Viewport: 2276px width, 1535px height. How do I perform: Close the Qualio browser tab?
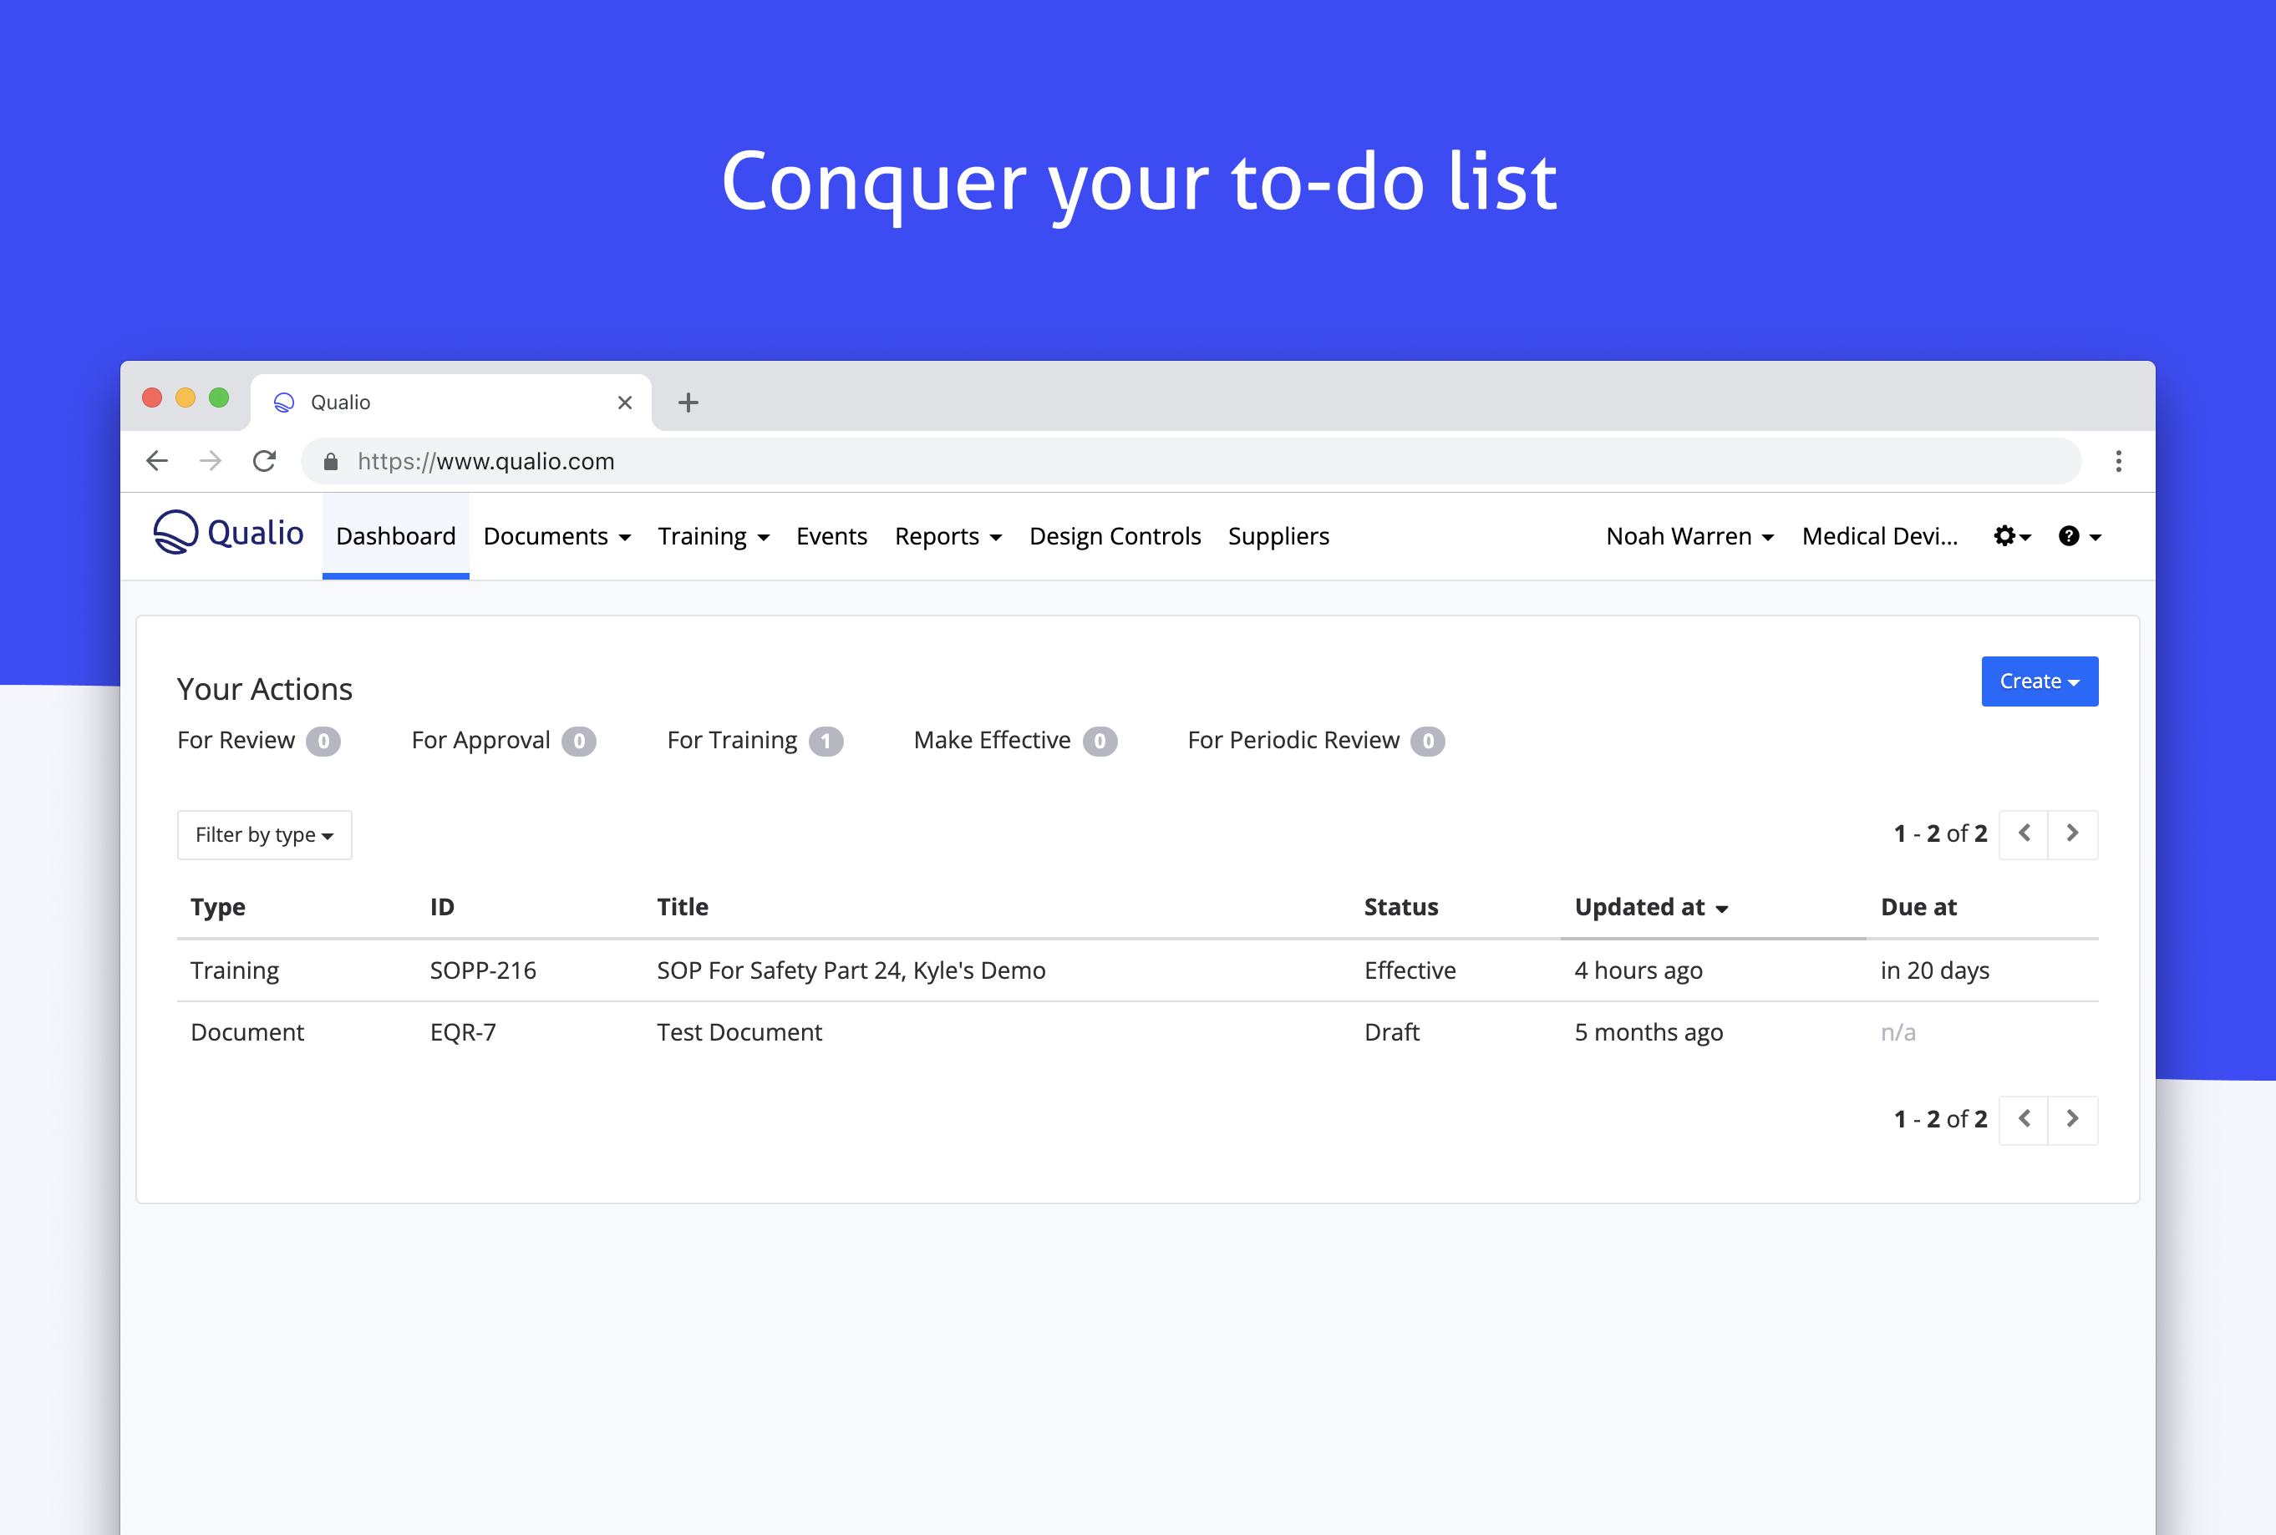[x=625, y=403]
